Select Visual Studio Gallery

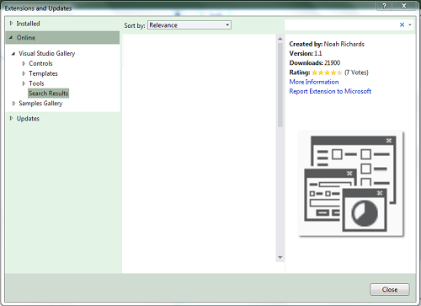(47, 53)
